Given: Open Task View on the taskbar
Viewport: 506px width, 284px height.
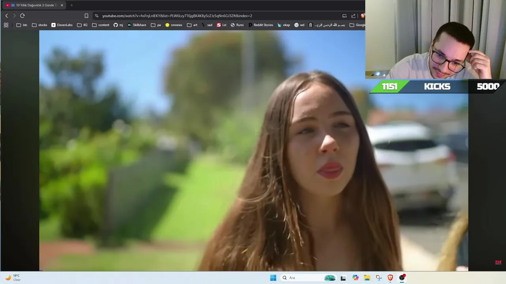Looking at the screenshot, I should click(343, 278).
